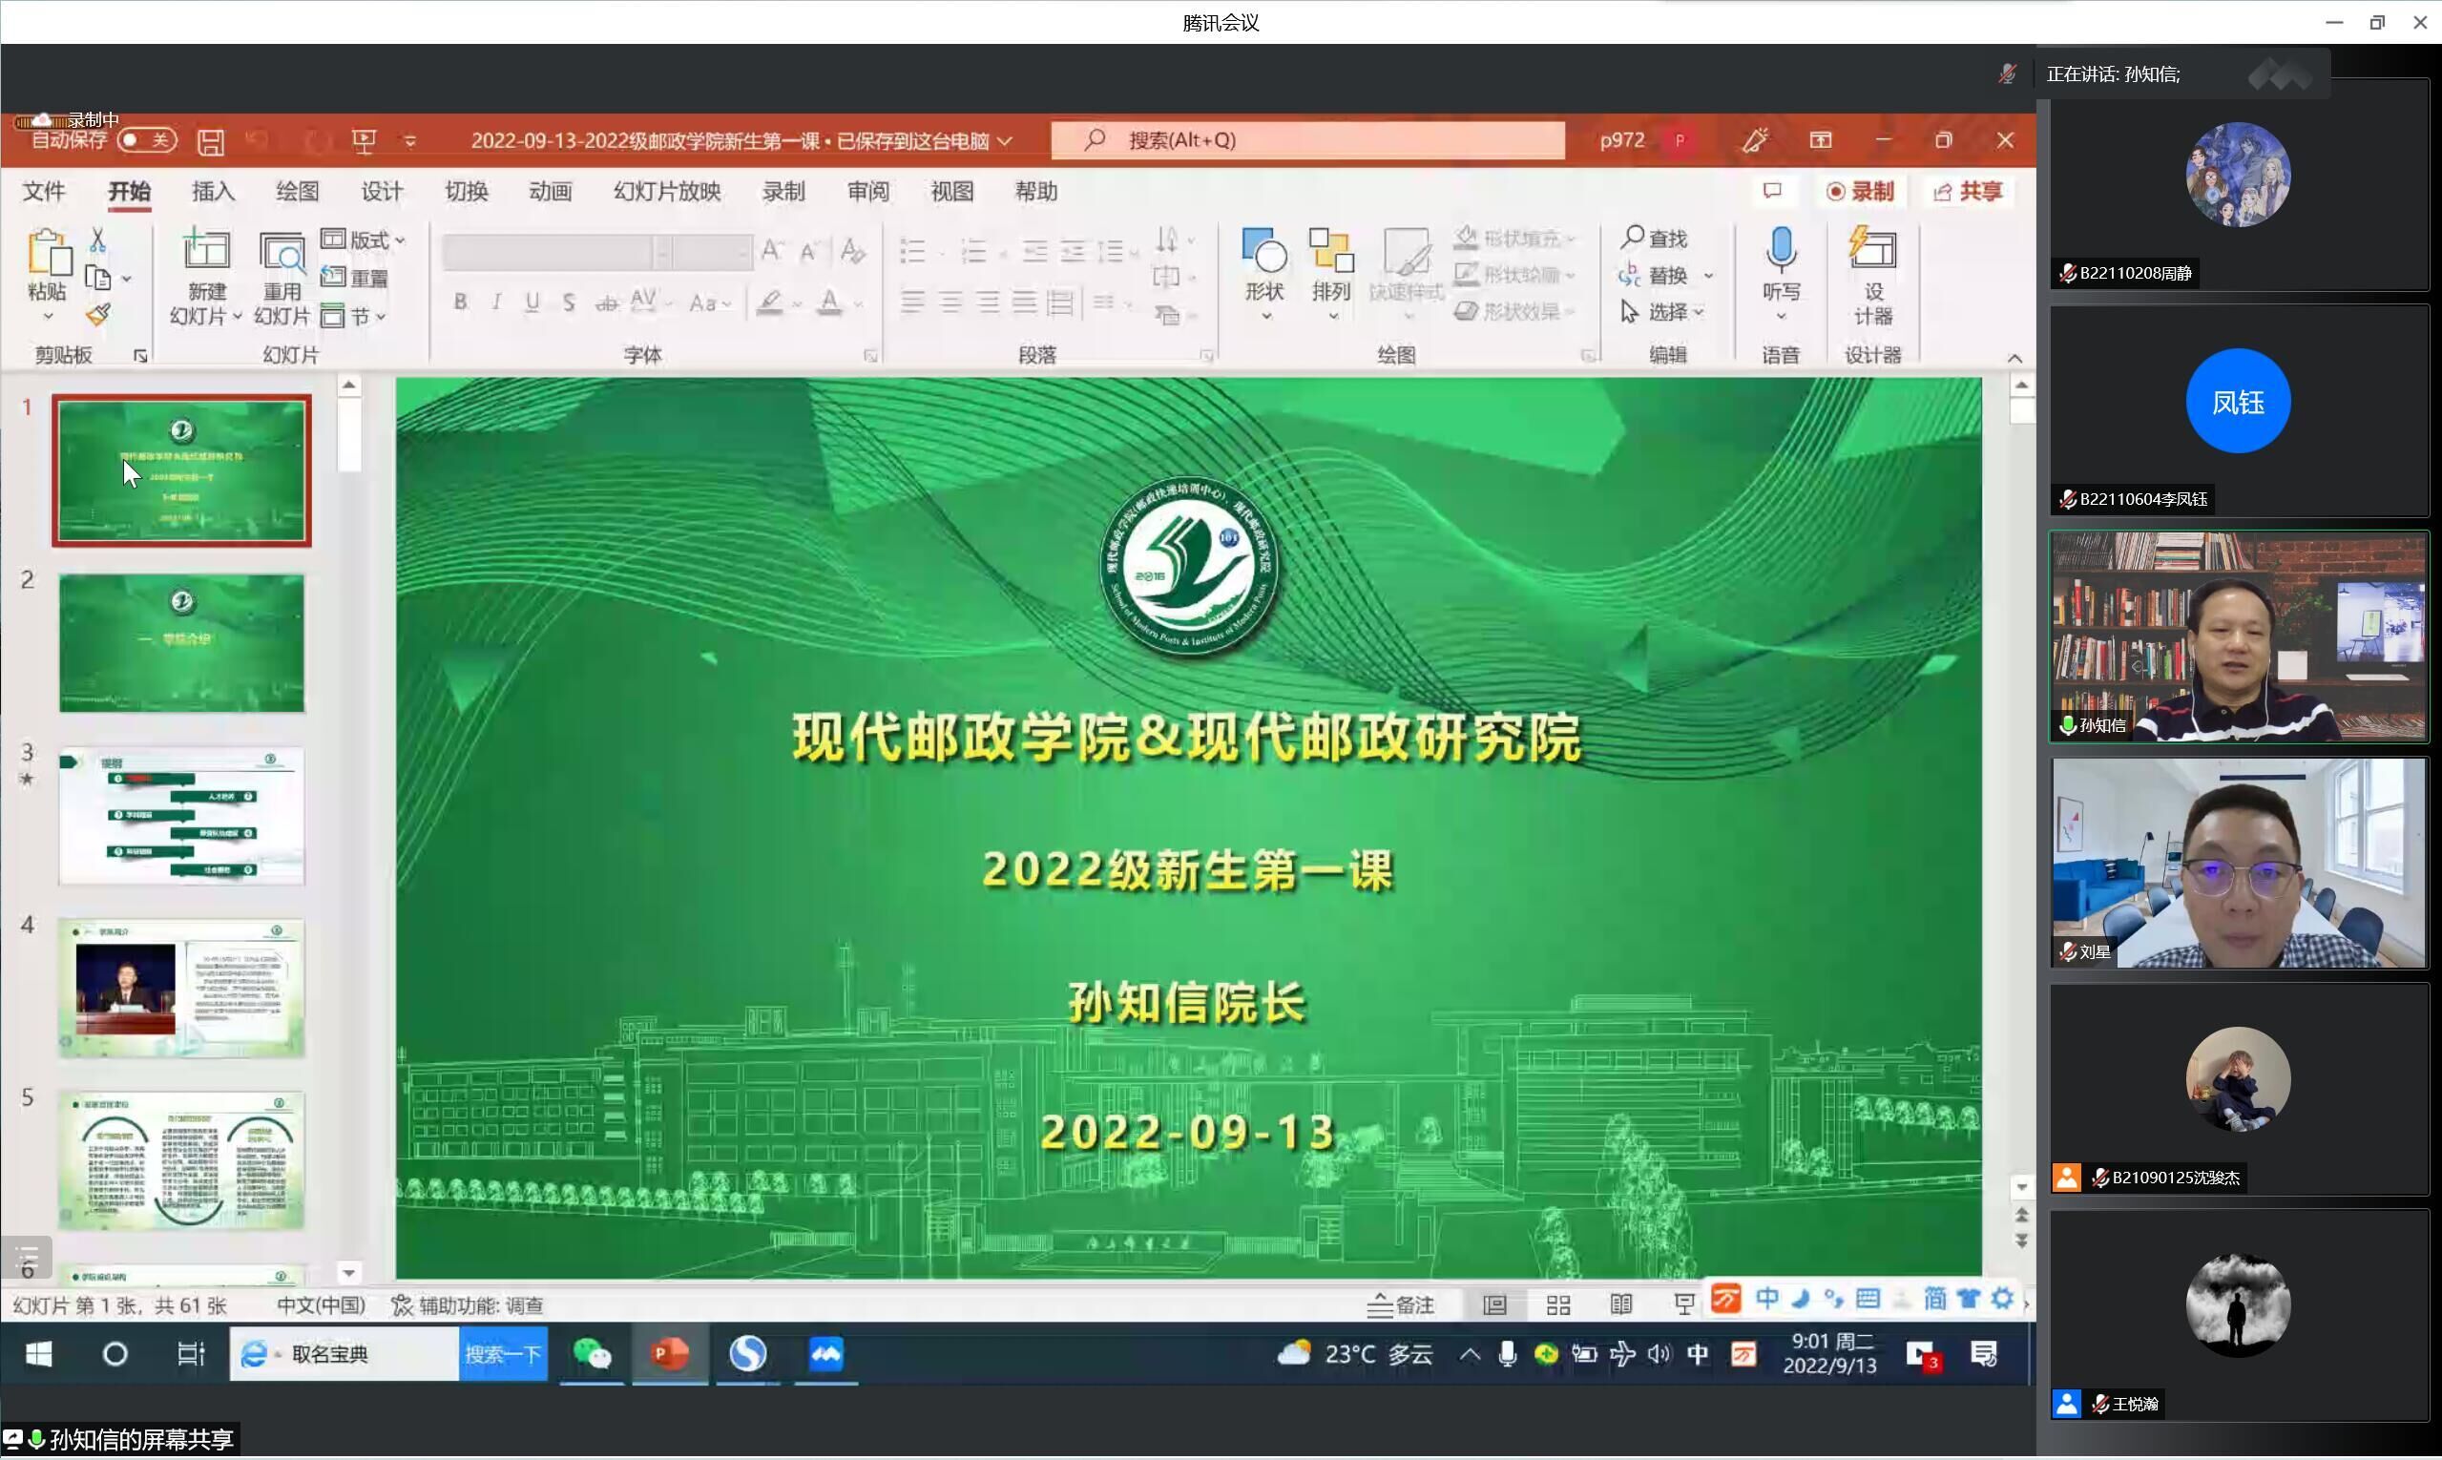
Task: Click the Share button
Action: [1969, 192]
